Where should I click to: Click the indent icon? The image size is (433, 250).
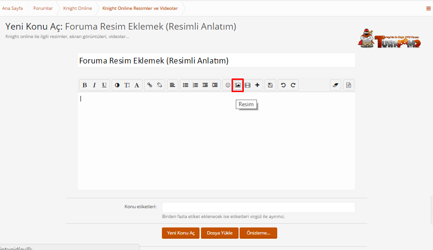[x=215, y=85]
